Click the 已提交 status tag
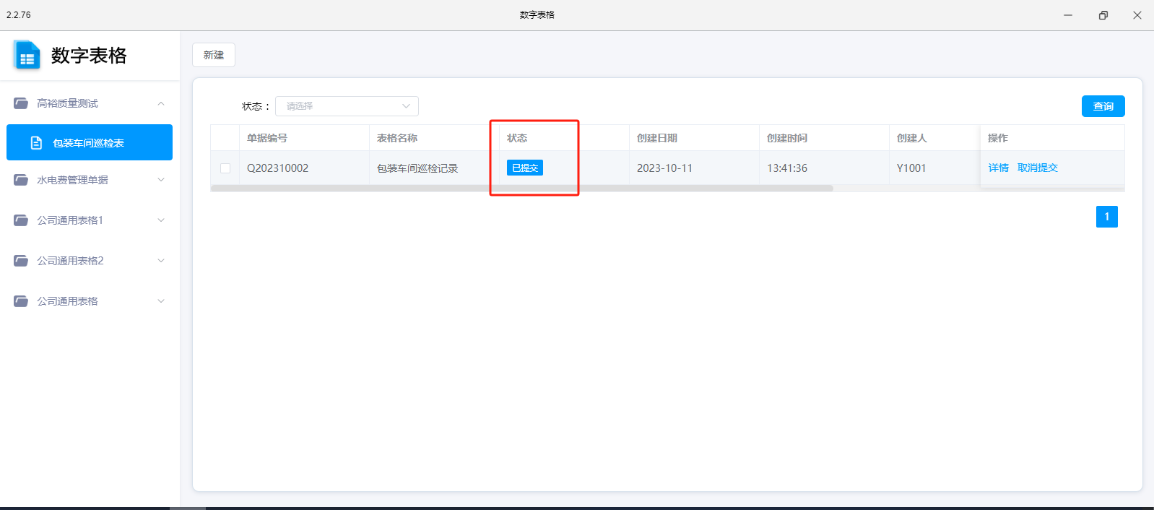Screen dimensions: 1154x510 [x=525, y=168]
